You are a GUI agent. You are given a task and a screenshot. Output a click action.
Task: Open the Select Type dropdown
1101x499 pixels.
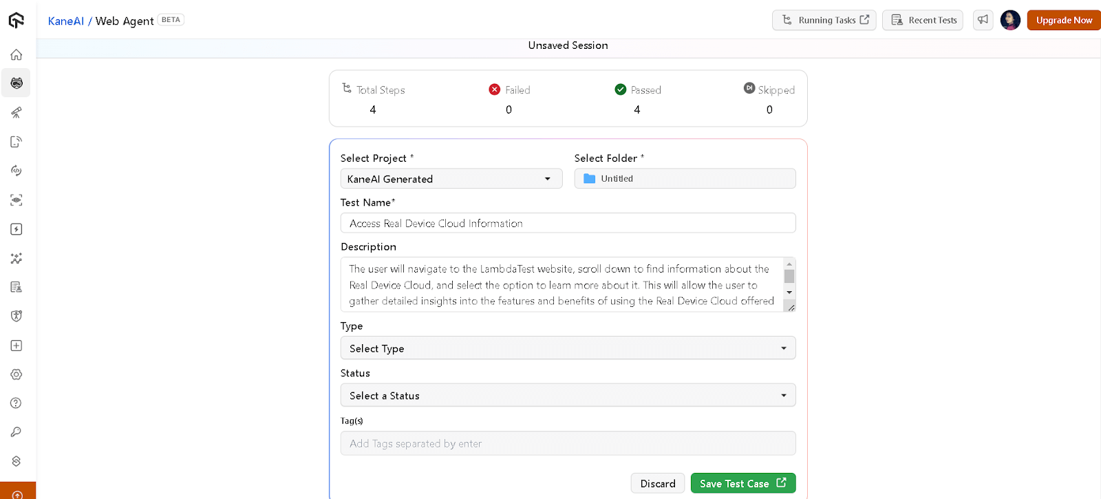[x=568, y=348]
